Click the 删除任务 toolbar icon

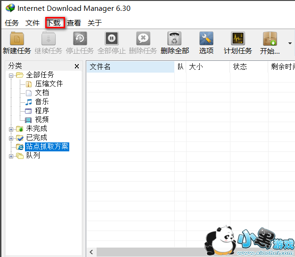[x=143, y=39]
